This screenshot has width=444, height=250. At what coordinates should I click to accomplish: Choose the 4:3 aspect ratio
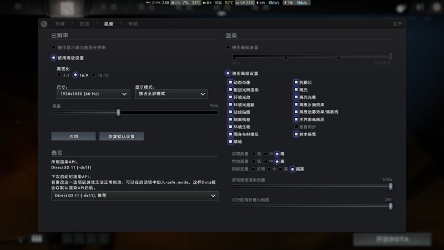59,75
